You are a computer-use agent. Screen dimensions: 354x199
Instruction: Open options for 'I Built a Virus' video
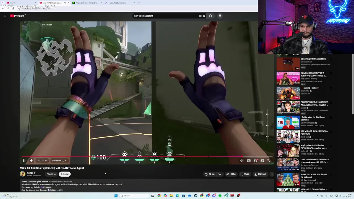tap(331, 117)
